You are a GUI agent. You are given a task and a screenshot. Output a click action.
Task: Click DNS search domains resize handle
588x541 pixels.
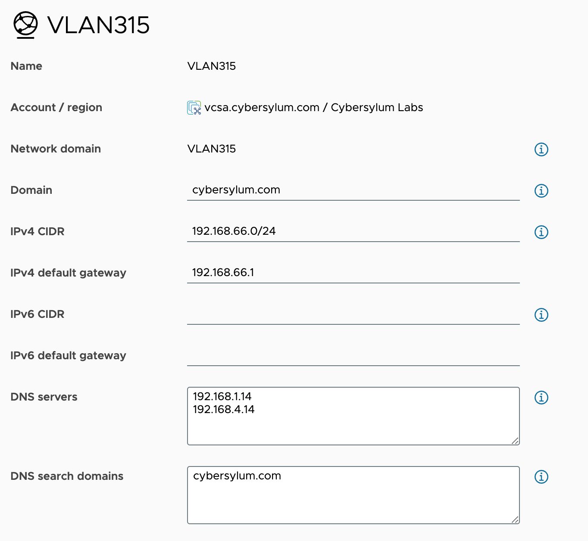pos(515,520)
